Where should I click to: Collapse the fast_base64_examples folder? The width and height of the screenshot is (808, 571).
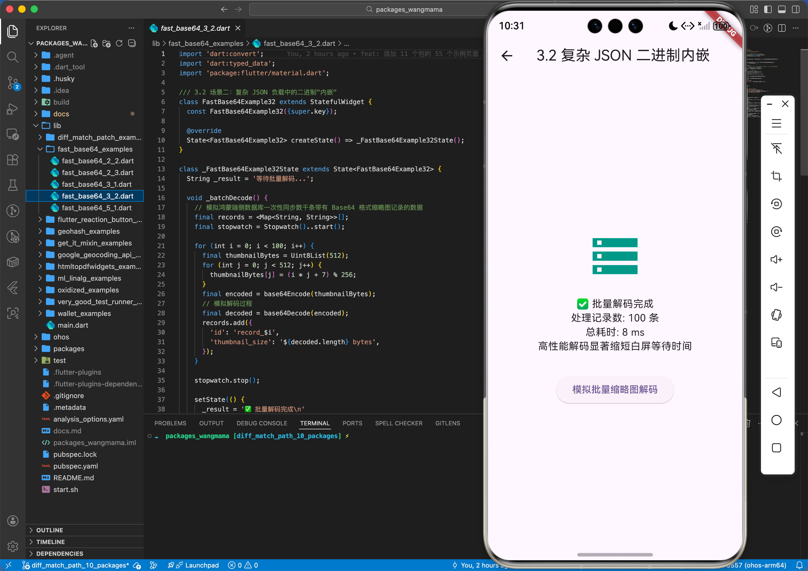(x=95, y=149)
